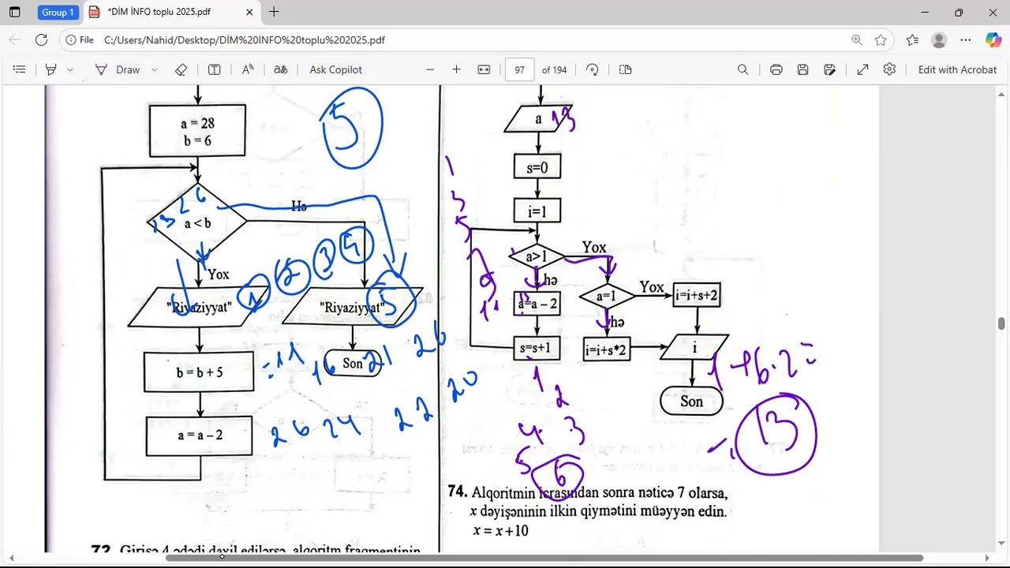Activate the Draw tool

pyautogui.click(x=118, y=69)
